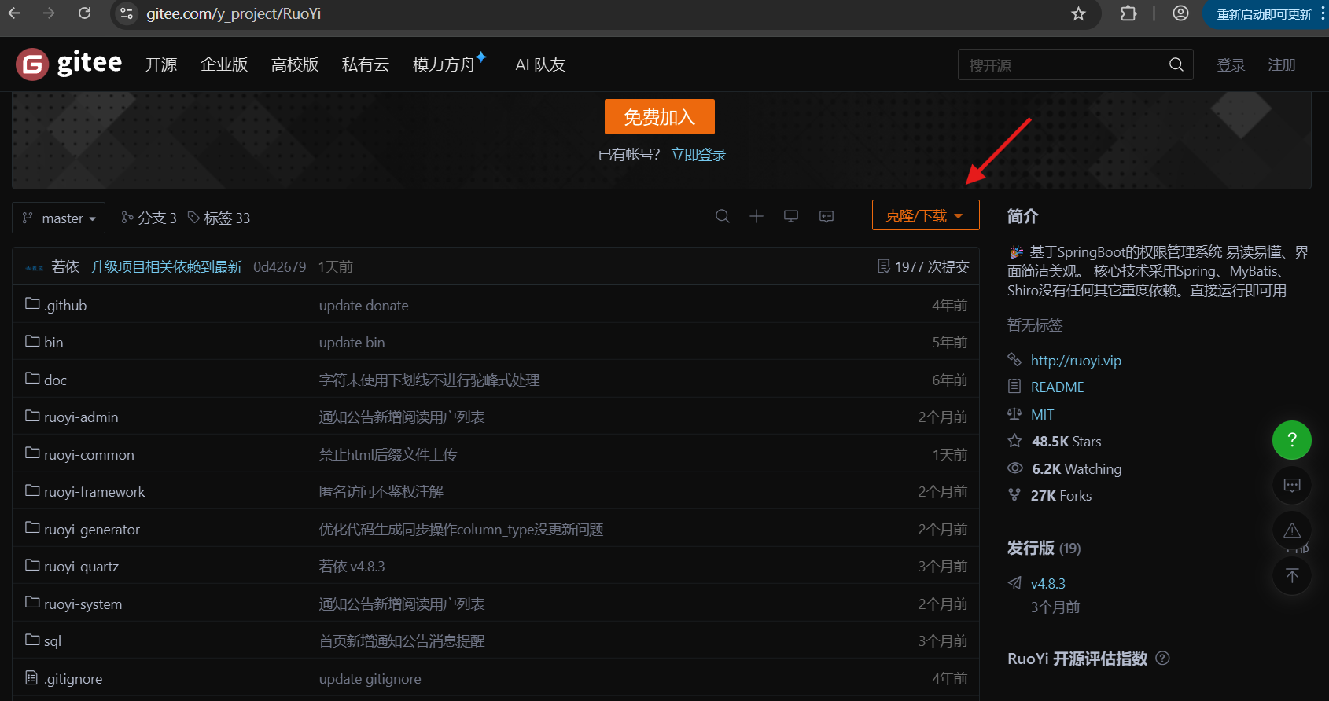Click the back-to-top arrow icon
Screen dimensions: 1329x701
point(1292,576)
